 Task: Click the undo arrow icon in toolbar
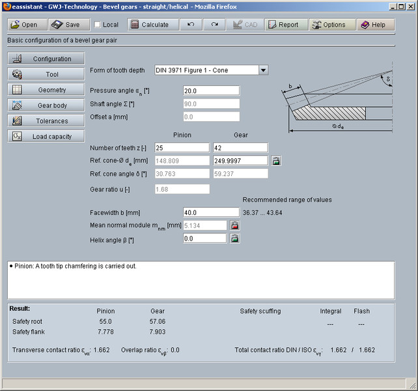point(190,25)
